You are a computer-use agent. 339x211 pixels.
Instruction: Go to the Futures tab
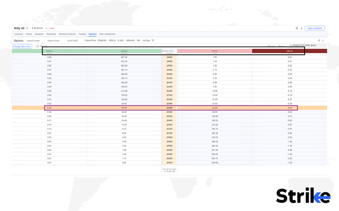[x=82, y=34]
